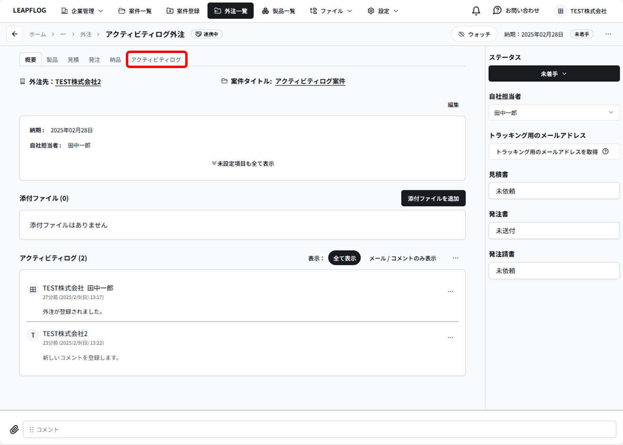Viewport: 623px width, 445px height.
Task: Click the 添付ファイルを追加 button
Action: 433,199
